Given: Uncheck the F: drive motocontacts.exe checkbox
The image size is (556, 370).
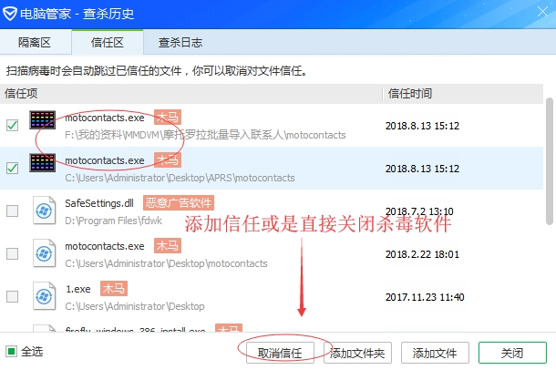Looking at the screenshot, I should [13, 125].
